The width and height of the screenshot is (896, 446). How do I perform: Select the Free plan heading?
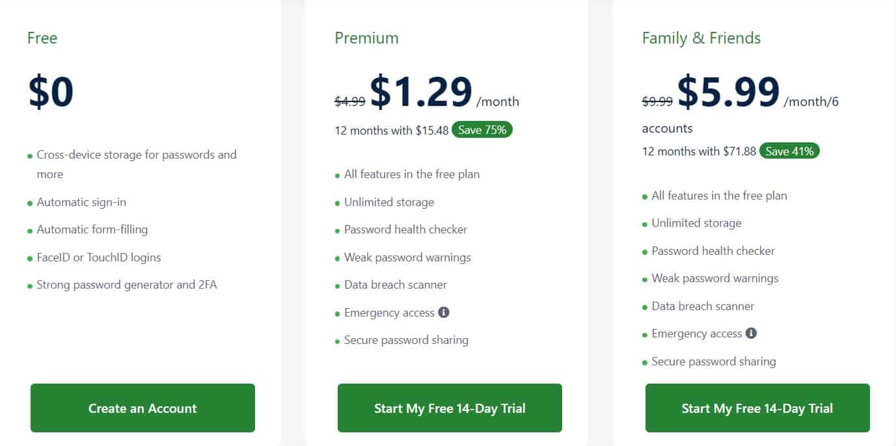[x=42, y=38]
